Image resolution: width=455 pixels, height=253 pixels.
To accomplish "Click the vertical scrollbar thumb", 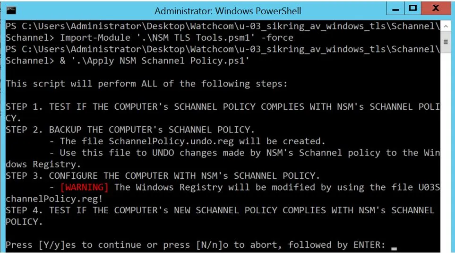I will click(x=446, y=42).
